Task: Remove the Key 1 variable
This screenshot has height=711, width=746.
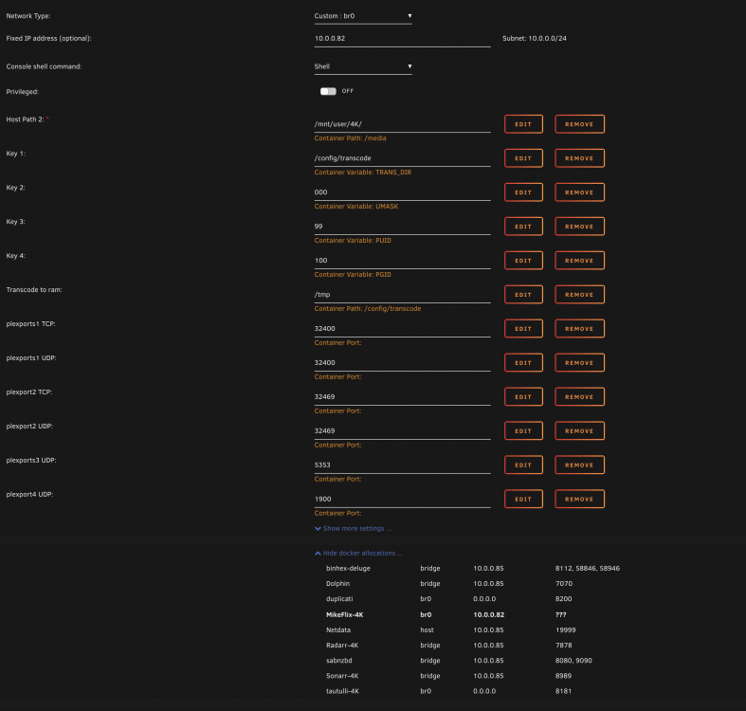Action: (x=579, y=158)
